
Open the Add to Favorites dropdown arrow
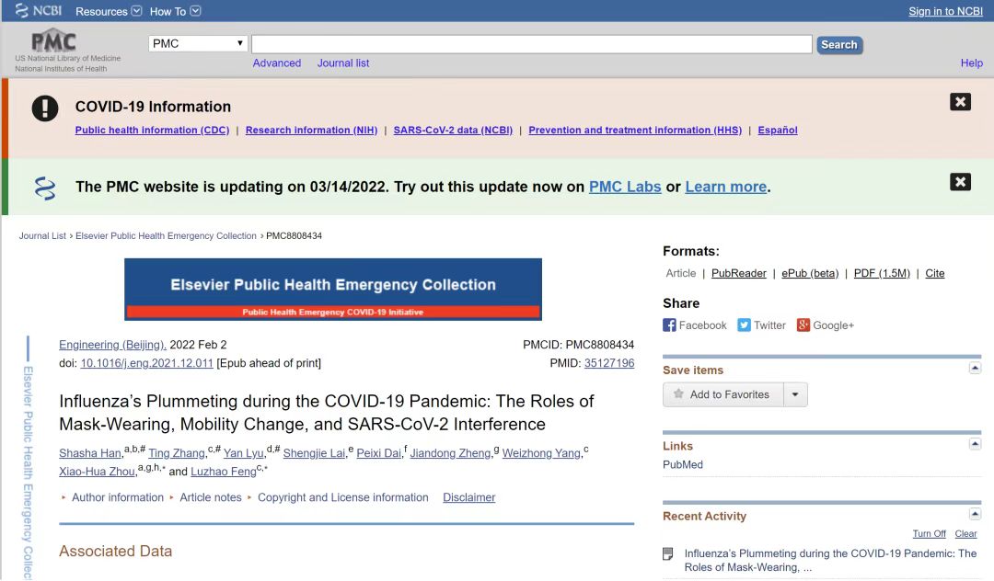(x=795, y=394)
